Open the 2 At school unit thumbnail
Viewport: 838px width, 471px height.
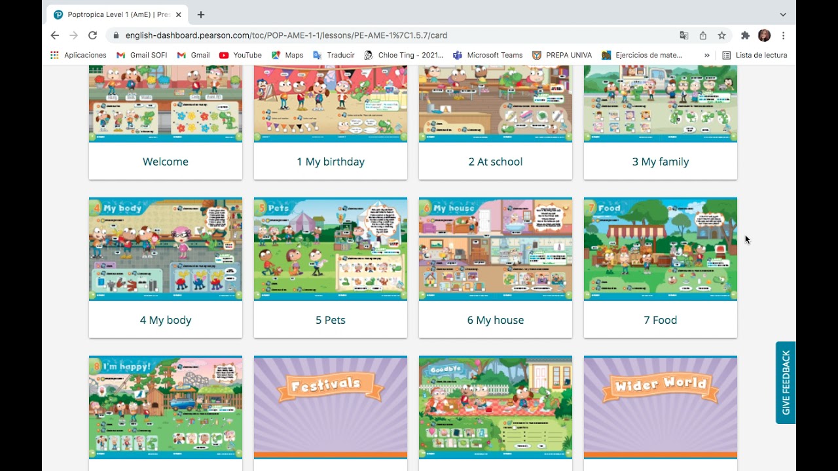click(496, 103)
